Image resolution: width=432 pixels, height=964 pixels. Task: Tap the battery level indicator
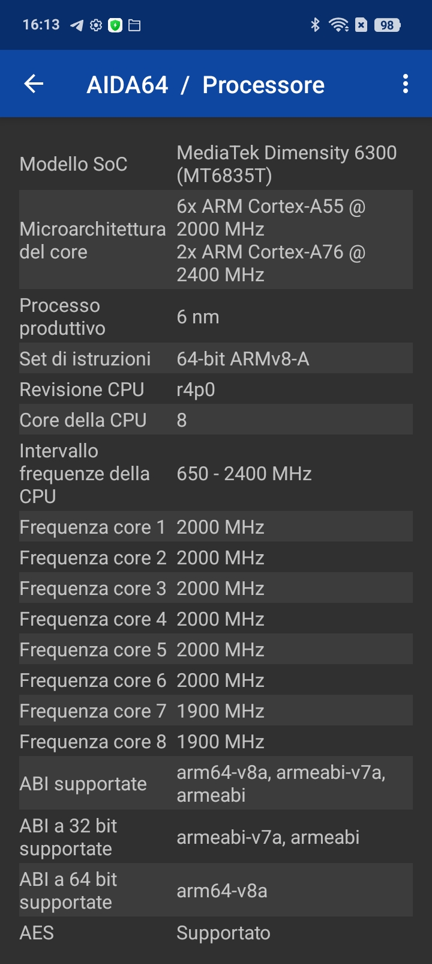click(x=387, y=25)
